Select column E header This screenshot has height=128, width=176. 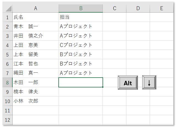coord(162,8)
